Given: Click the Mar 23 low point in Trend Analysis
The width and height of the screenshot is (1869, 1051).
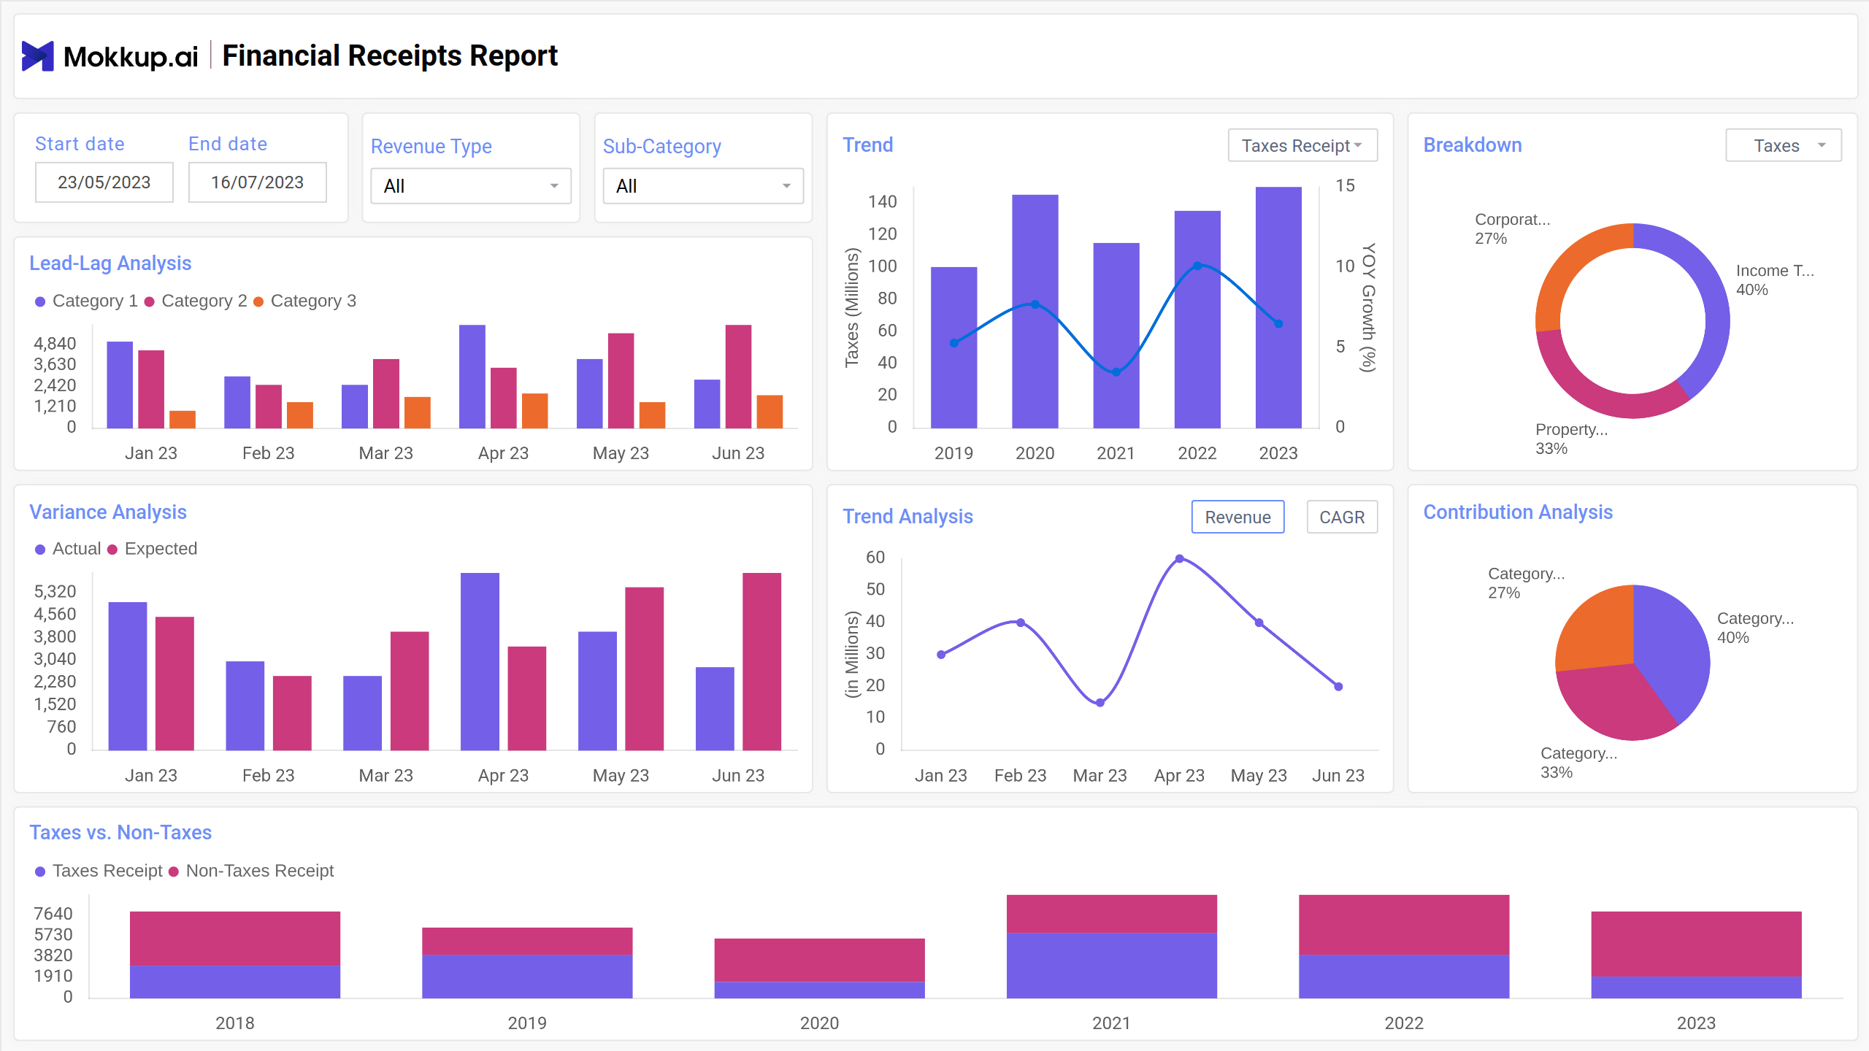Looking at the screenshot, I should [1100, 703].
